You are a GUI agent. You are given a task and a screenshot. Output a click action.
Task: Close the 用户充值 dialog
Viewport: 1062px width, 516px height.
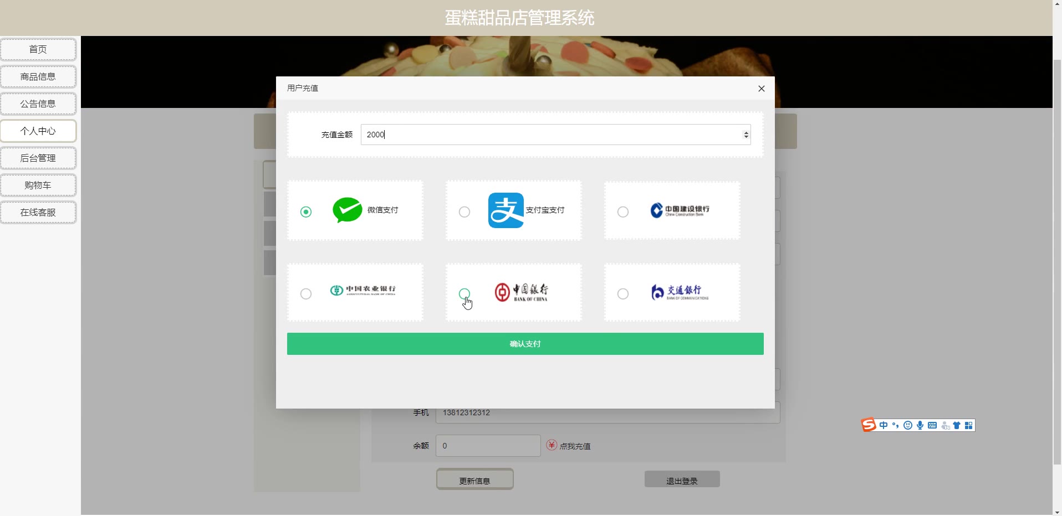click(x=762, y=89)
